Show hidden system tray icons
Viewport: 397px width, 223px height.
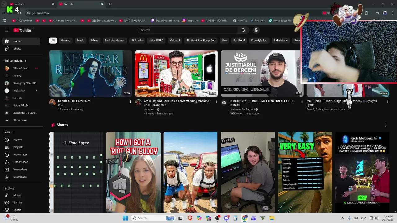click(x=342, y=218)
